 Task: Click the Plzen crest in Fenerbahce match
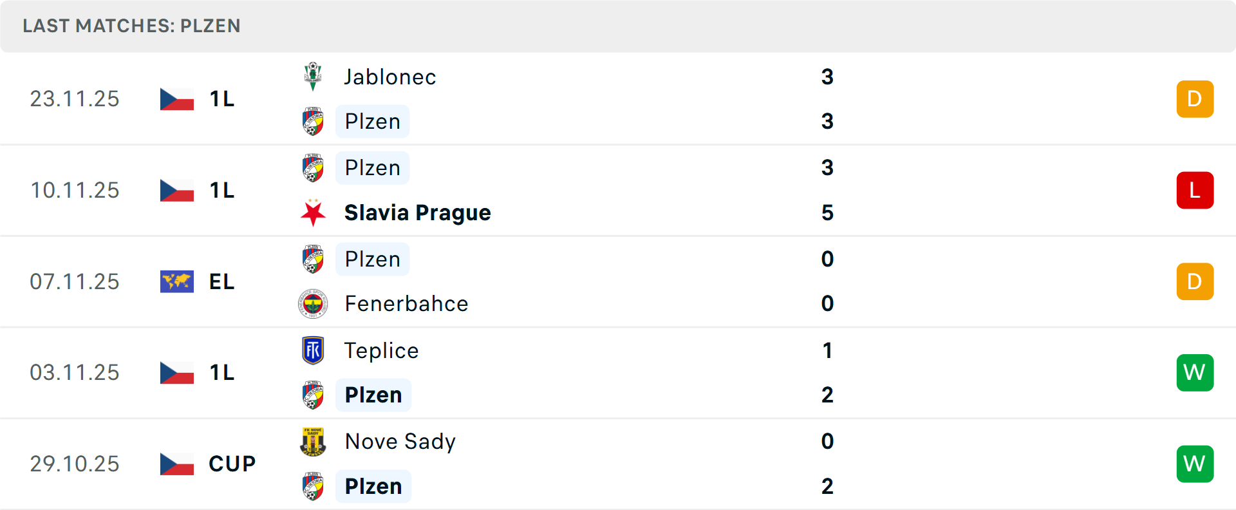coord(313,259)
